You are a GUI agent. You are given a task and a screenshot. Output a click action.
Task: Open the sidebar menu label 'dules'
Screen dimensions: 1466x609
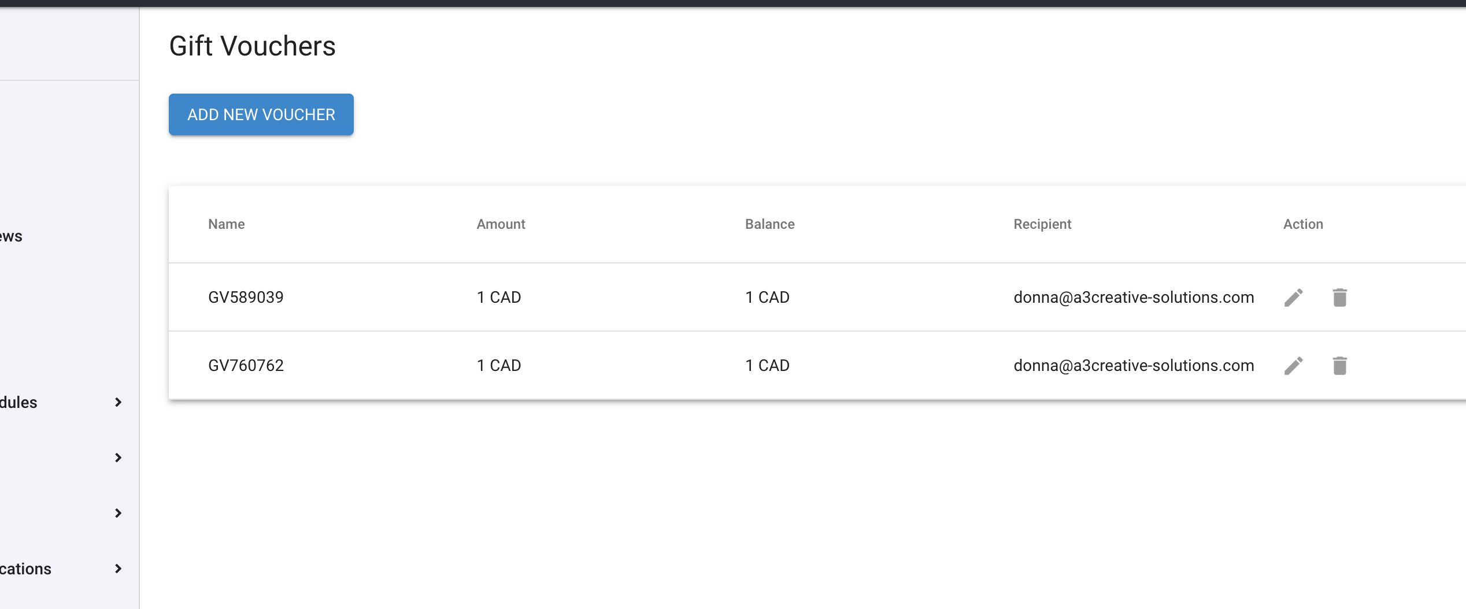point(18,402)
